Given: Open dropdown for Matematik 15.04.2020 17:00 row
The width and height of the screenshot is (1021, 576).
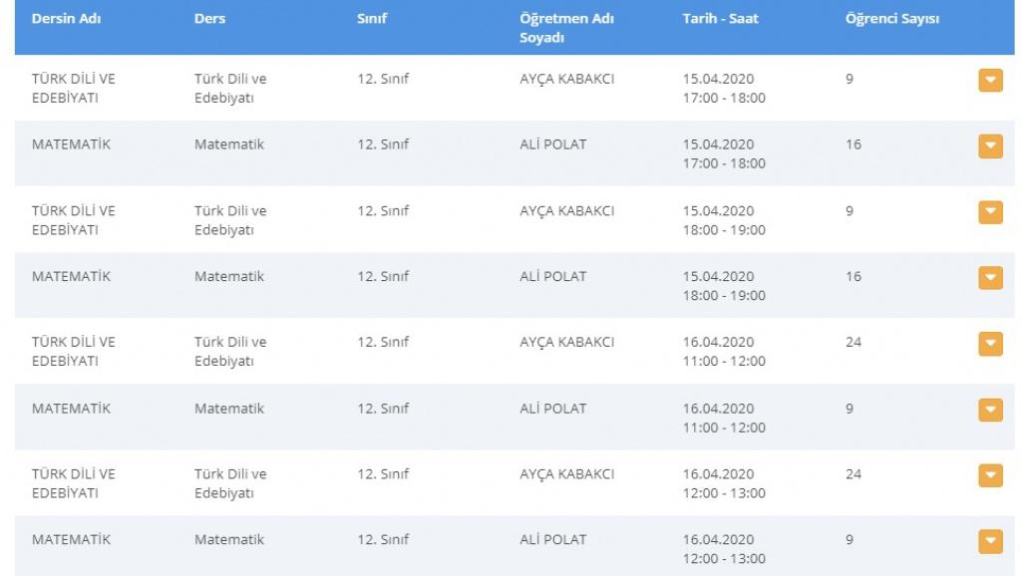Looking at the screenshot, I should coord(990,145).
